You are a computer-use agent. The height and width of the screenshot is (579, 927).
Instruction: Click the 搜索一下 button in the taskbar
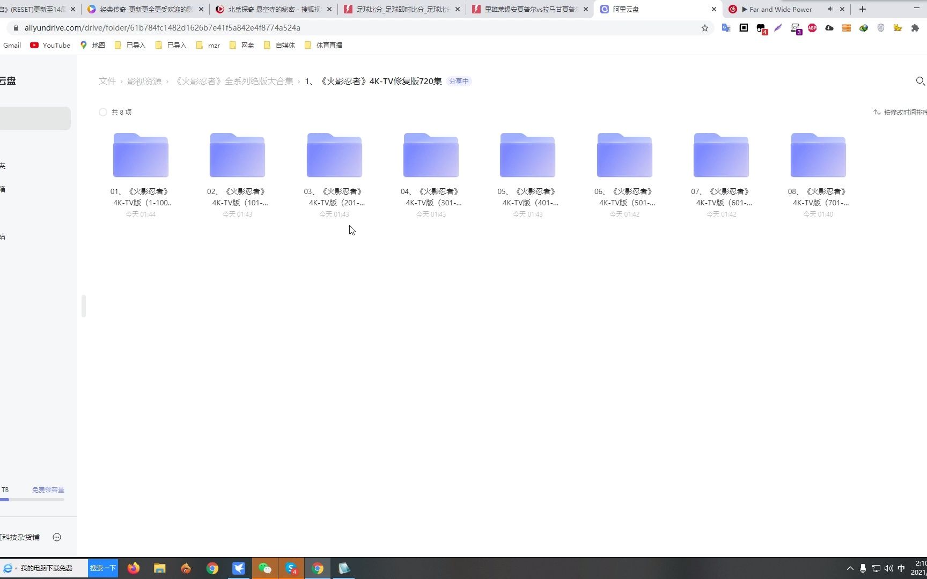(x=103, y=568)
